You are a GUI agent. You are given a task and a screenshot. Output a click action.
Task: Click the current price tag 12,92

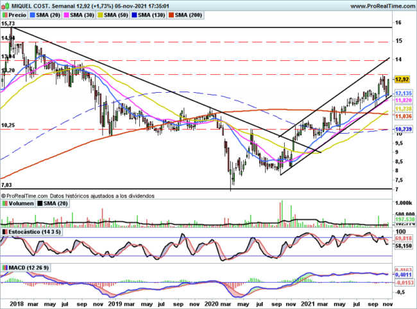(x=402, y=79)
